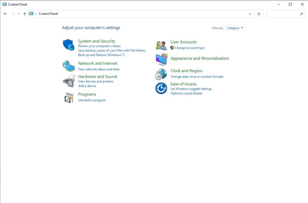Viewport: 308px width, 203px height.
Task: Open System and Security category
Action: click(x=97, y=41)
